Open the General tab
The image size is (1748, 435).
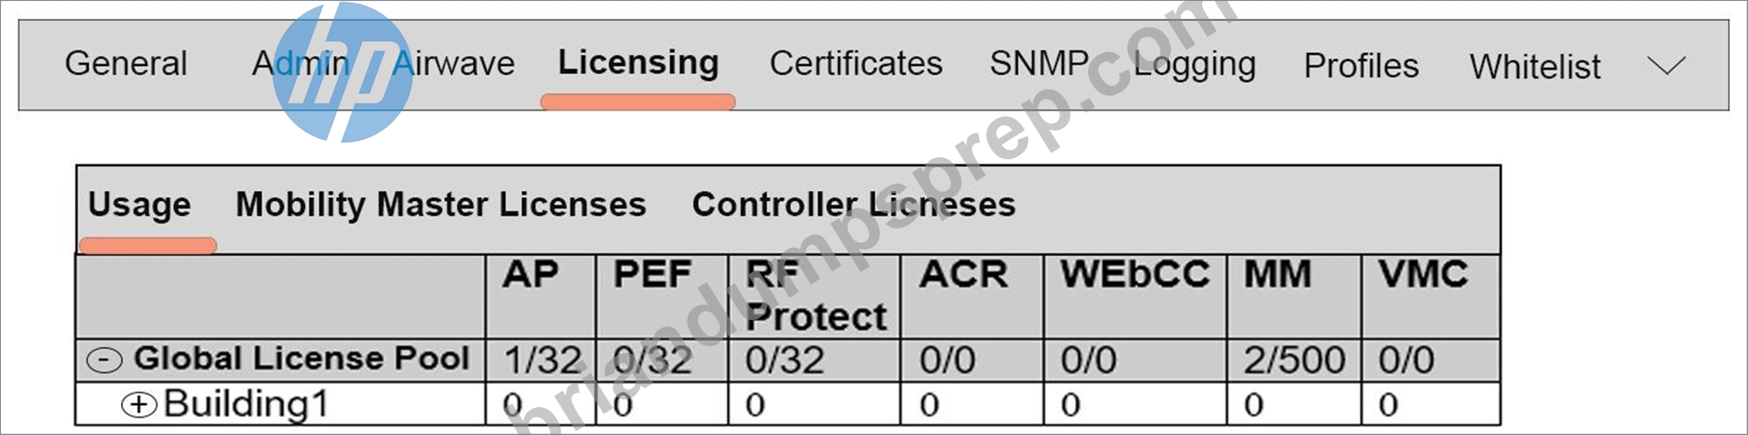(x=126, y=64)
